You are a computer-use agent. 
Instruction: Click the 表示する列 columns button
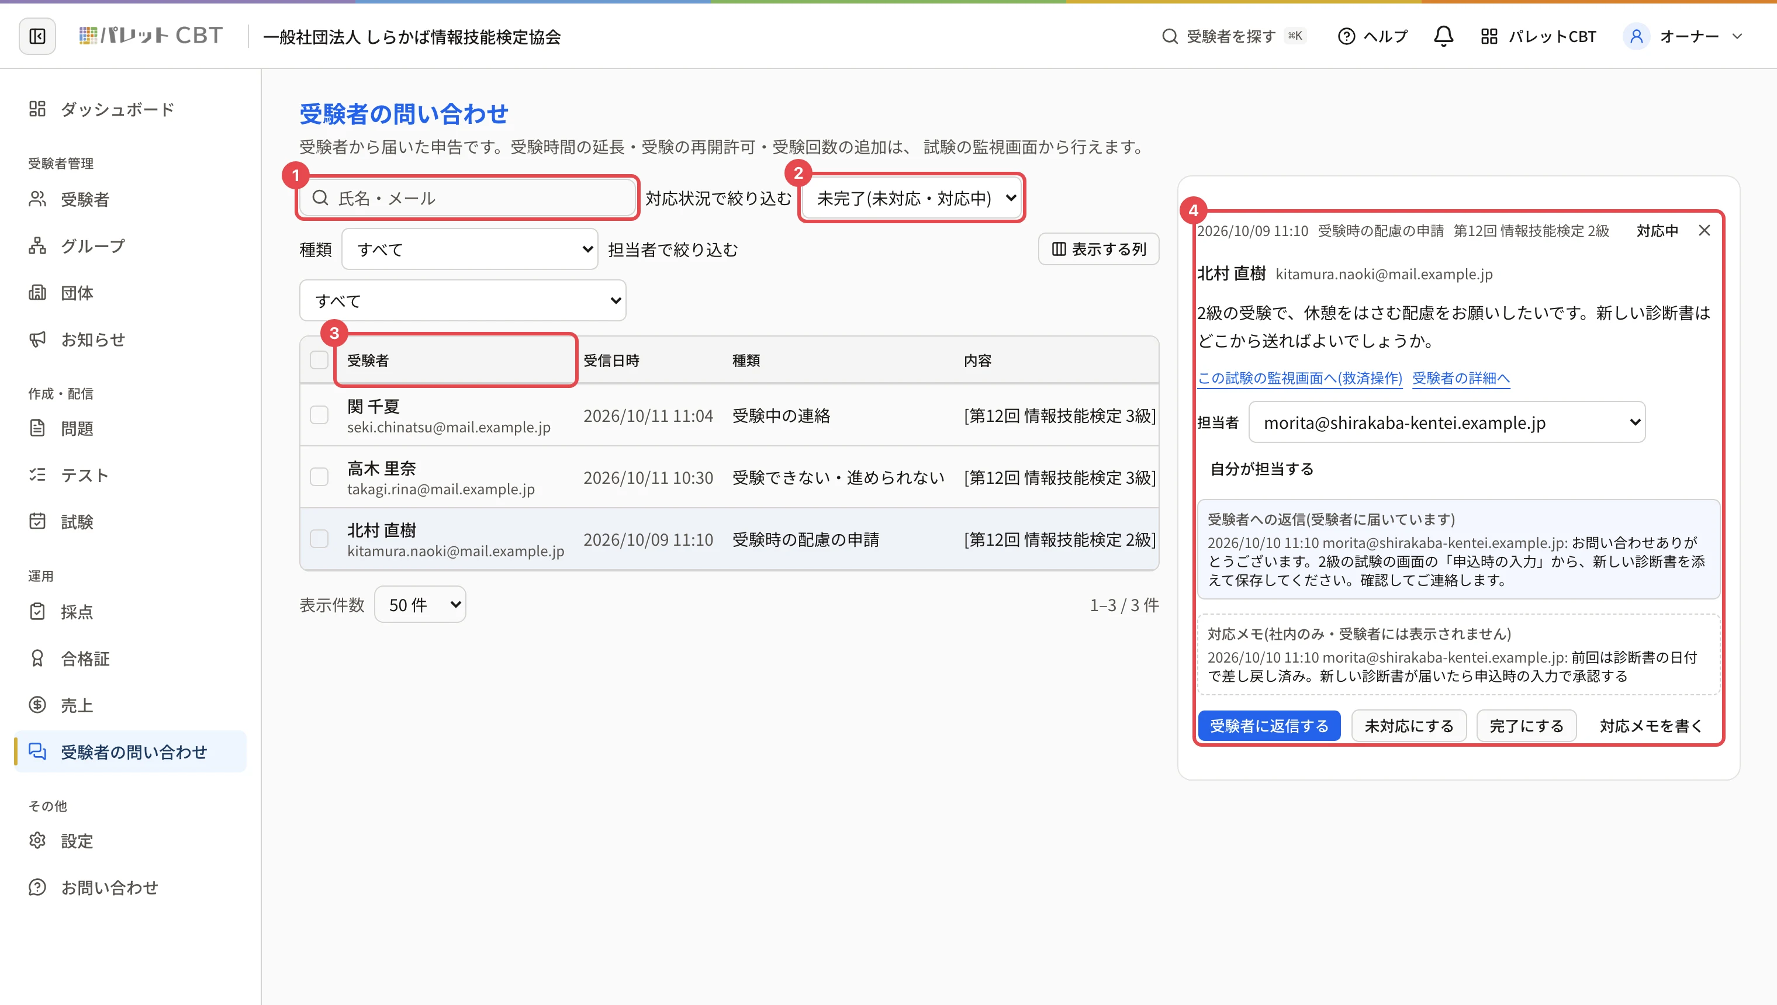point(1098,249)
